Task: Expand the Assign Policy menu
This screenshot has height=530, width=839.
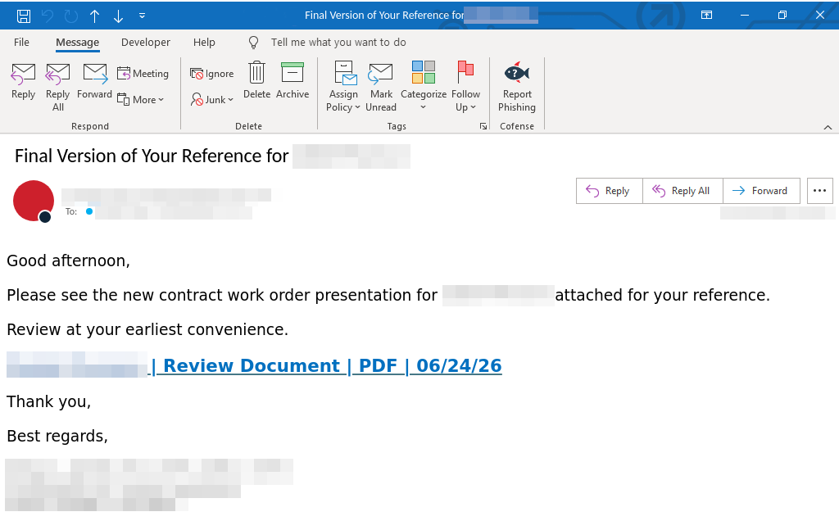Action: pyautogui.click(x=343, y=87)
